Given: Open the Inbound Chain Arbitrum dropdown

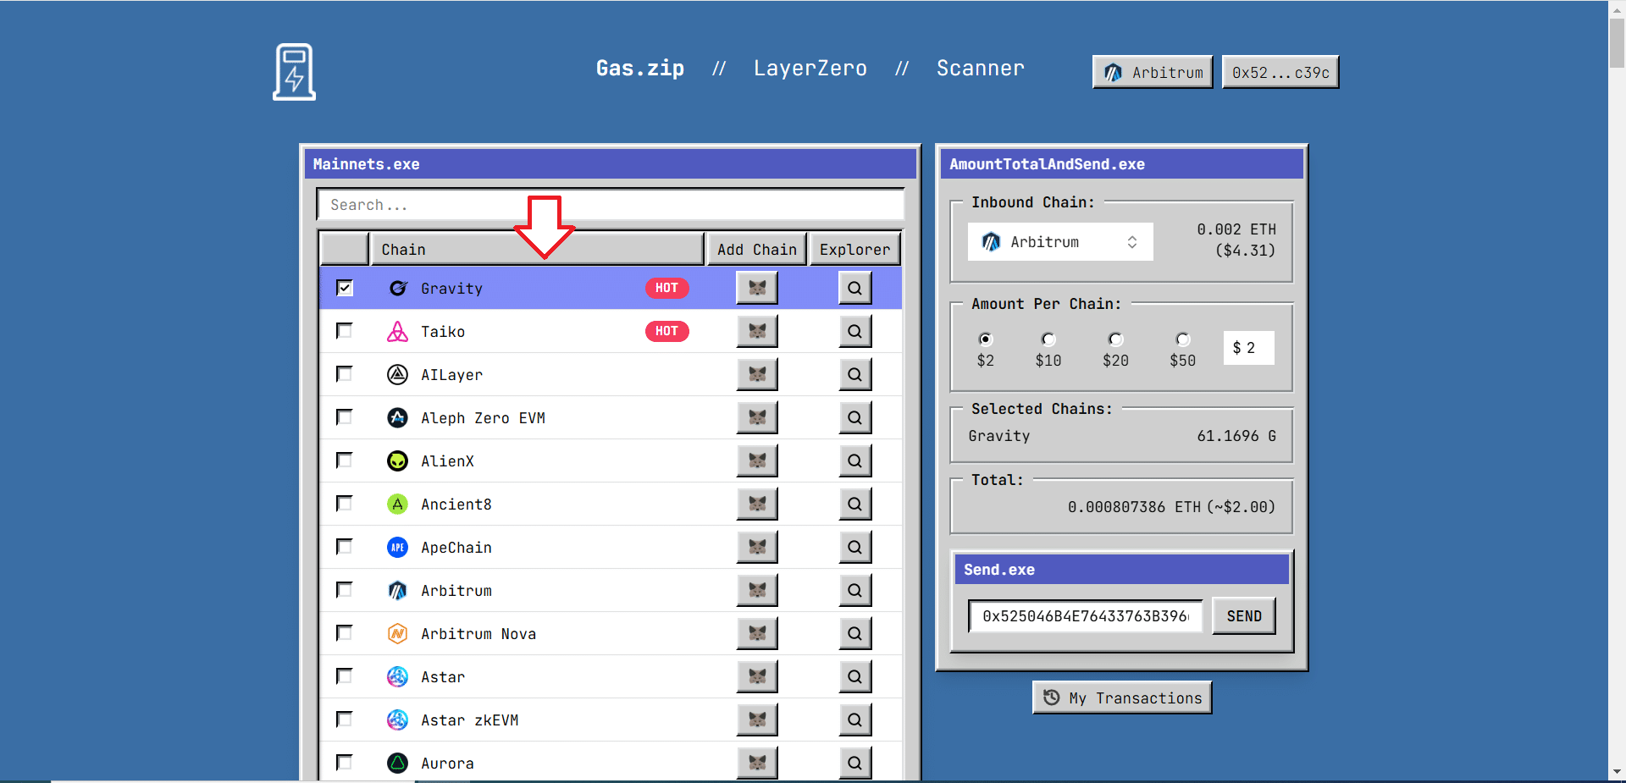Looking at the screenshot, I should [1060, 242].
